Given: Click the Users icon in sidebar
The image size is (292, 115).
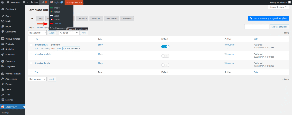Looking at the screenshot, I should (x=3, y=89).
